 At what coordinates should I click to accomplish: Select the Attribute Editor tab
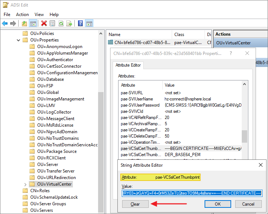pyautogui.click(x=128, y=66)
